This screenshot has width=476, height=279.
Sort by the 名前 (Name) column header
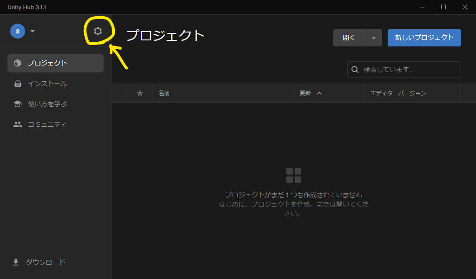click(x=164, y=93)
